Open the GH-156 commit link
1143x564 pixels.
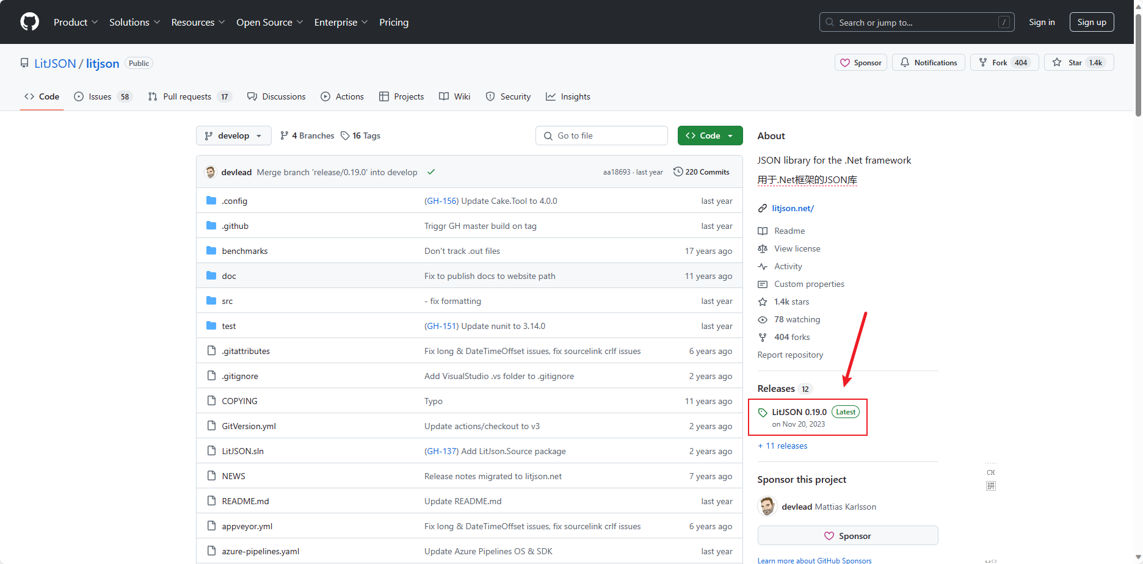(x=441, y=201)
